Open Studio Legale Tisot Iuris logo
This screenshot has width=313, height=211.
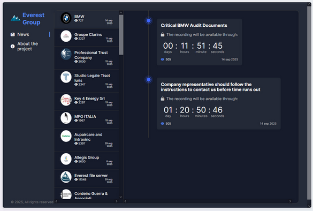pyautogui.click(x=66, y=77)
